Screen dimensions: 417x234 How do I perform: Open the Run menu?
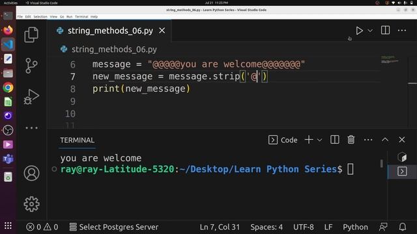70,17
